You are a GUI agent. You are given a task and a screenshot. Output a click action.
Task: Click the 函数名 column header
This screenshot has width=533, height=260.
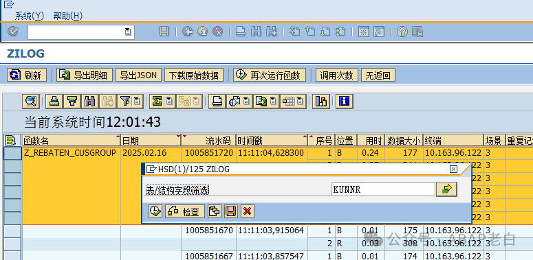point(72,141)
